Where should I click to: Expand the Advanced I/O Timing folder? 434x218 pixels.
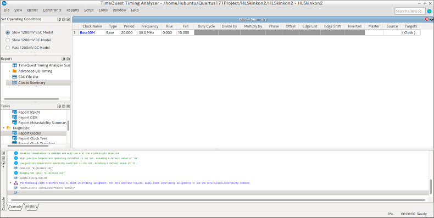pos(9,71)
